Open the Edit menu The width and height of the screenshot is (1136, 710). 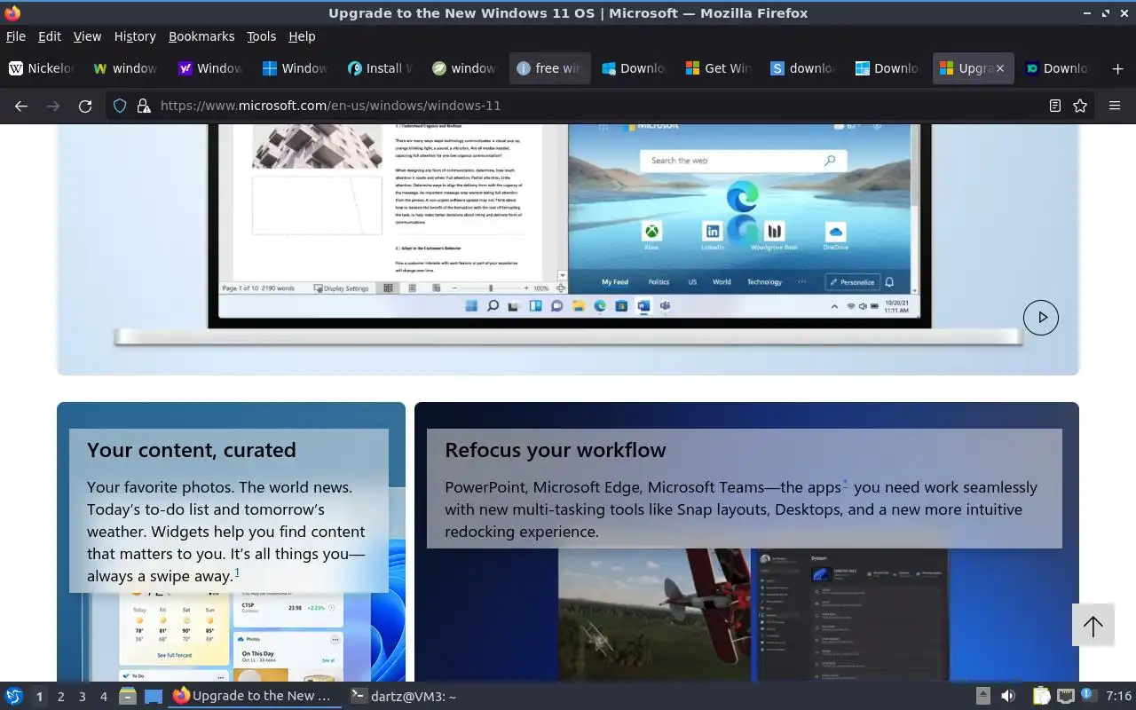[x=50, y=36]
